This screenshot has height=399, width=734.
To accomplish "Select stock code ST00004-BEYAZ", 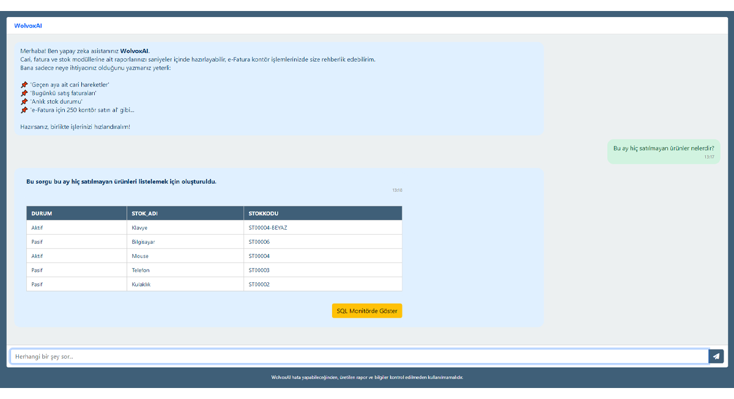I will pyautogui.click(x=268, y=228).
